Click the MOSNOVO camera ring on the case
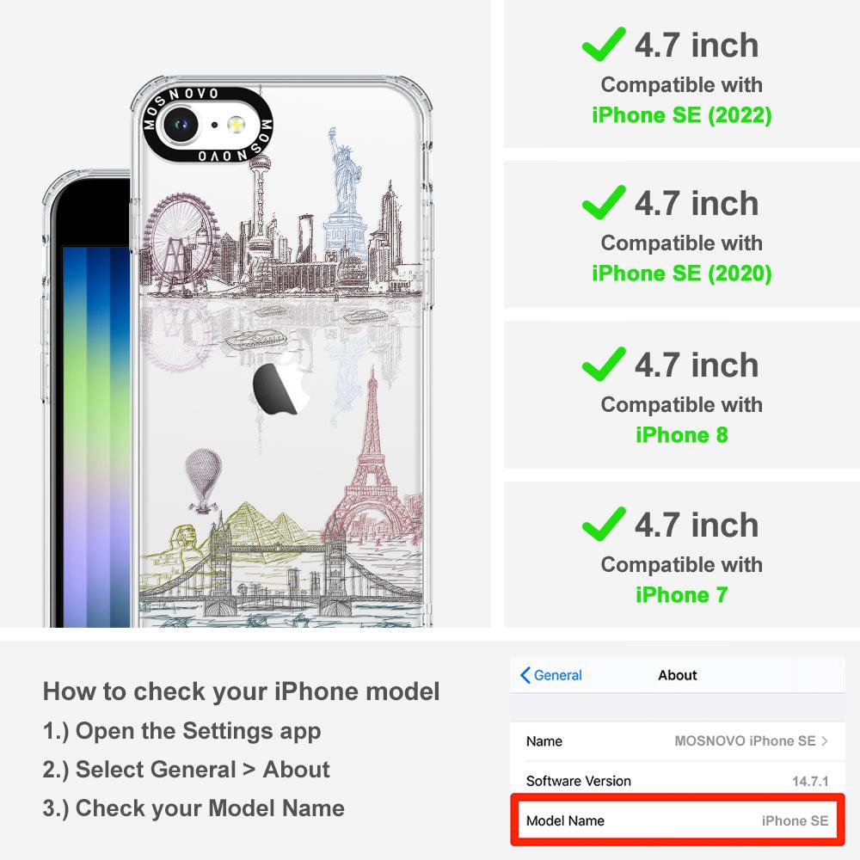Viewport: 860px width, 860px height. (x=207, y=125)
